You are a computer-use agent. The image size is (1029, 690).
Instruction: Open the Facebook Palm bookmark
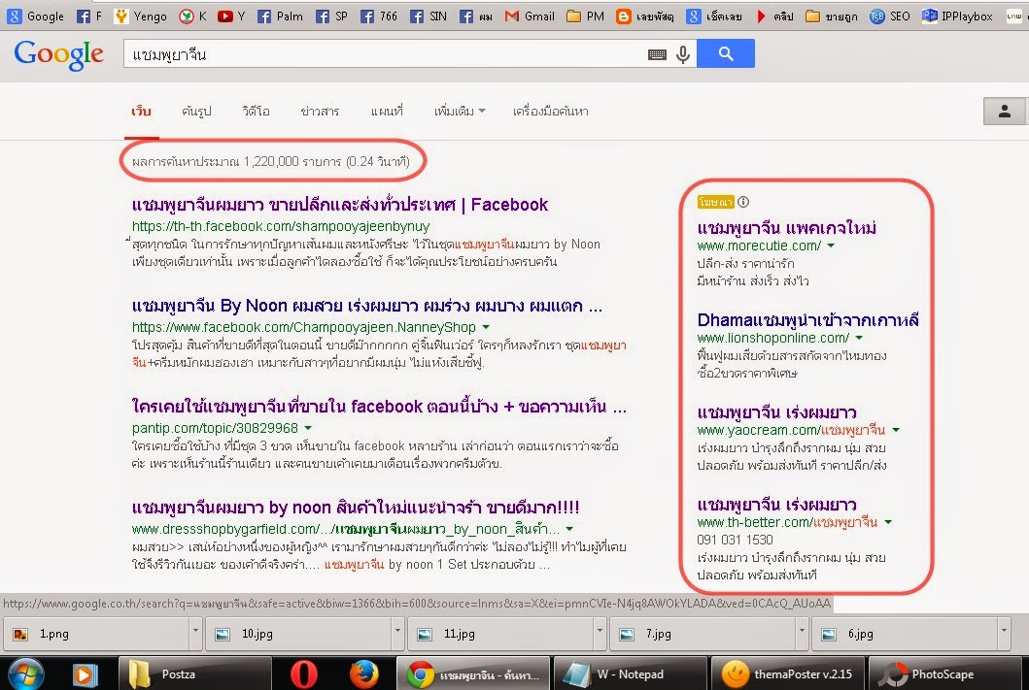coord(280,16)
